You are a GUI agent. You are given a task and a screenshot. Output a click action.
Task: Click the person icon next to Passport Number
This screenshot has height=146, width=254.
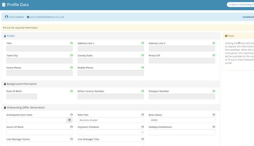click(x=214, y=91)
